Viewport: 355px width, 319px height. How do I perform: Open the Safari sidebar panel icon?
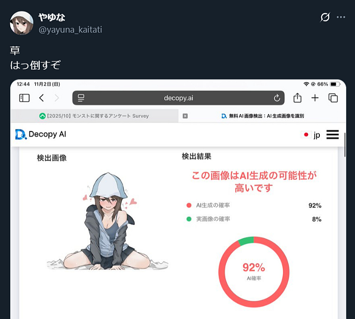24,98
